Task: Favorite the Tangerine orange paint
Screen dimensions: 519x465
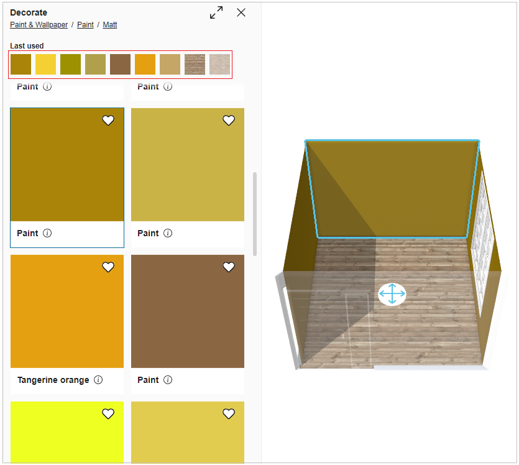Action: [108, 267]
